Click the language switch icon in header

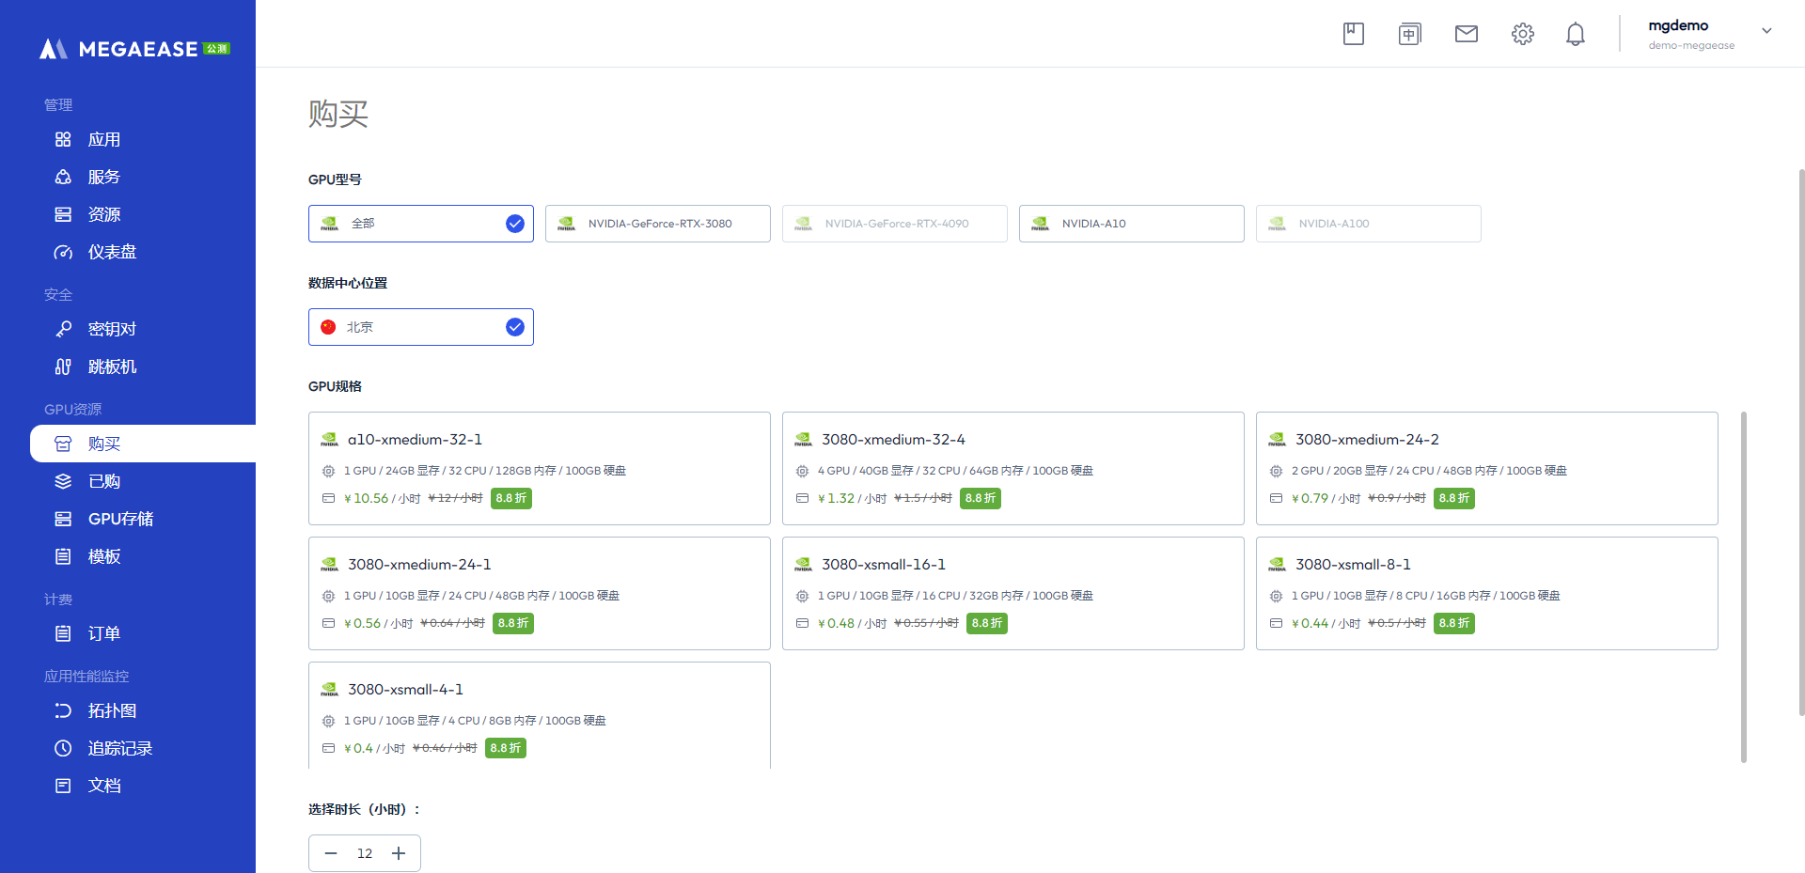[x=1409, y=34]
